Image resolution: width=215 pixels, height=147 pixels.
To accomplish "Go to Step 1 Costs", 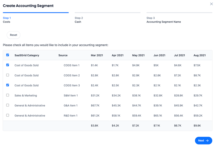I will pos(7,20).
